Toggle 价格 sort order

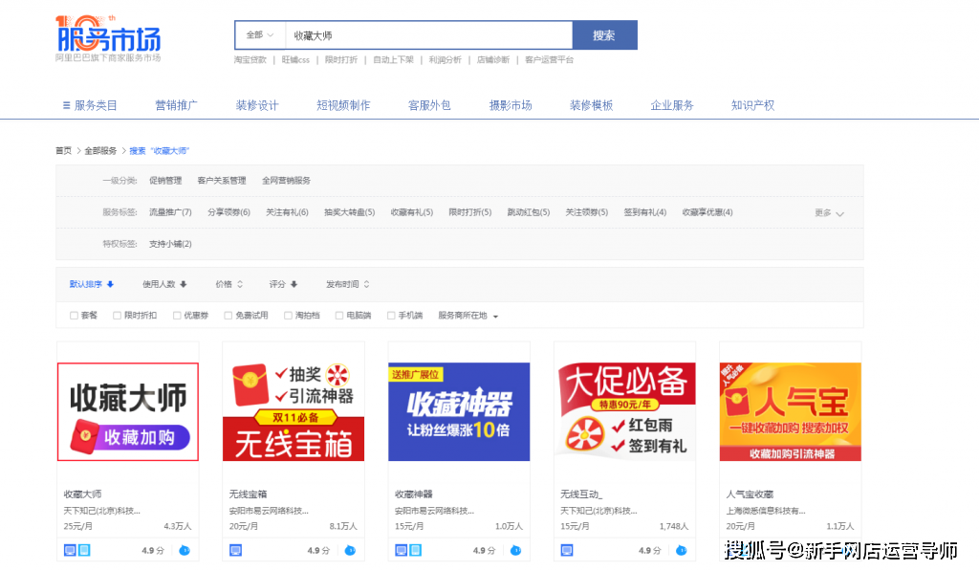pos(228,284)
